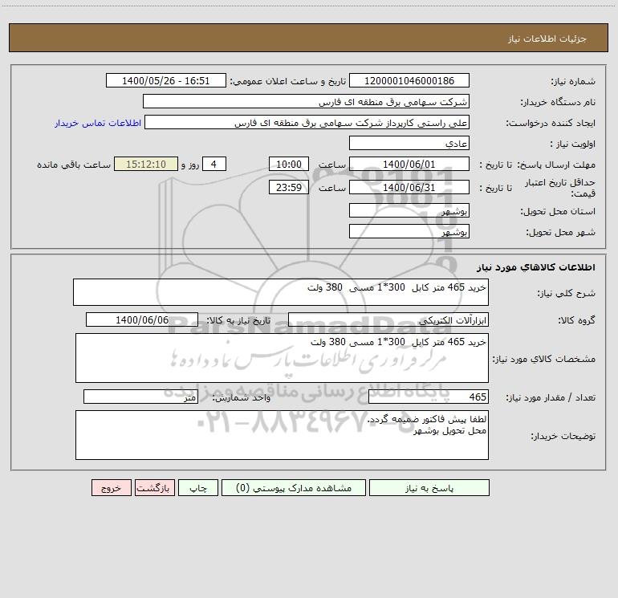The height and width of the screenshot is (598, 618).
Task: Click the validity time field 23:59
Action: [288, 187]
